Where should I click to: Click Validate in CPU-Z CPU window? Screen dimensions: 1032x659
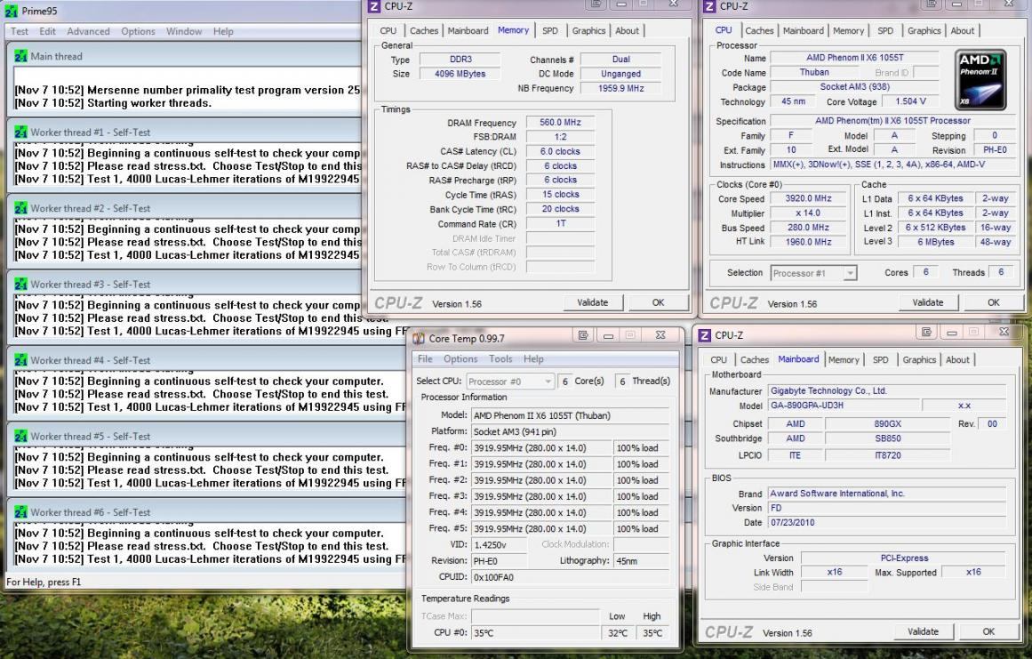pyautogui.click(x=928, y=302)
